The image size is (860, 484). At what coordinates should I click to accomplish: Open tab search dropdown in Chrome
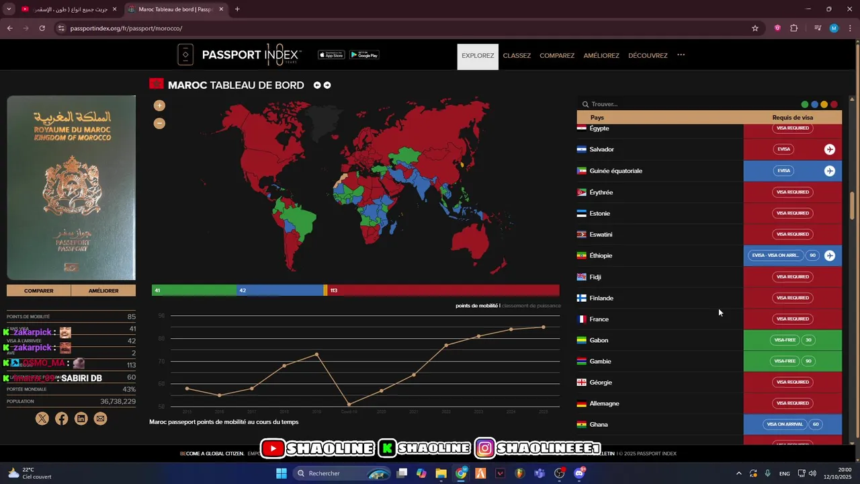pos(9,9)
